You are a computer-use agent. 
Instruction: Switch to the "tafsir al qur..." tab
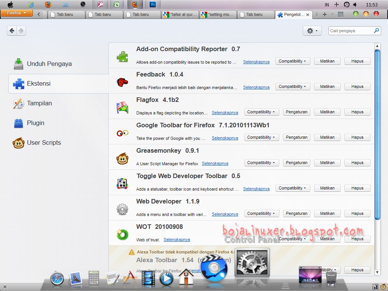pyautogui.click(x=180, y=15)
